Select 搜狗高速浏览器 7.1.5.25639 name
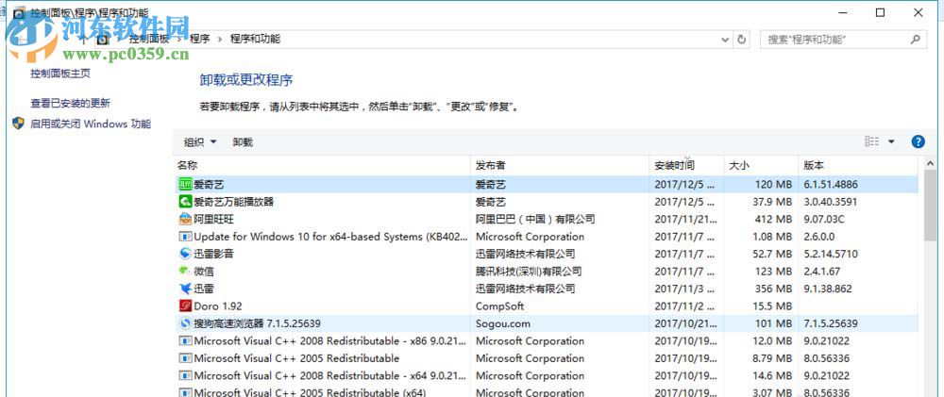The width and height of the screenshot is (944, 397). pos(257,323)
